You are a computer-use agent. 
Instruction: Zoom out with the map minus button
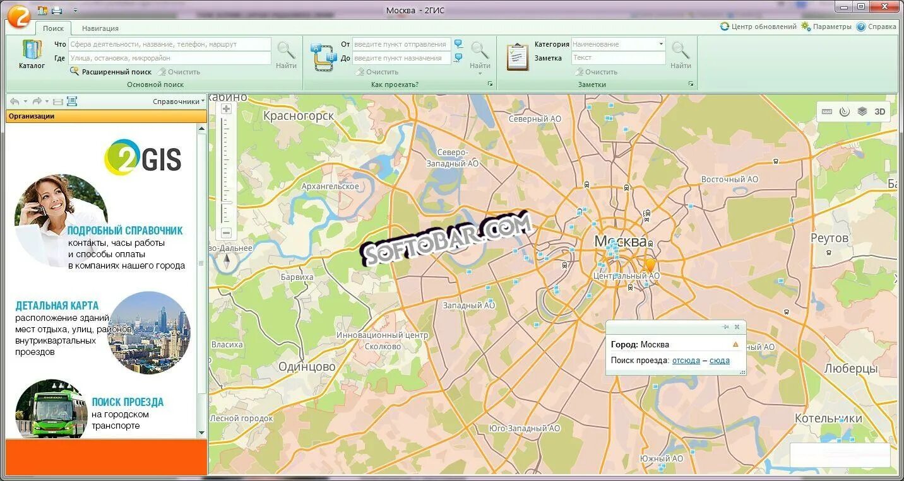tap(227, 233)
